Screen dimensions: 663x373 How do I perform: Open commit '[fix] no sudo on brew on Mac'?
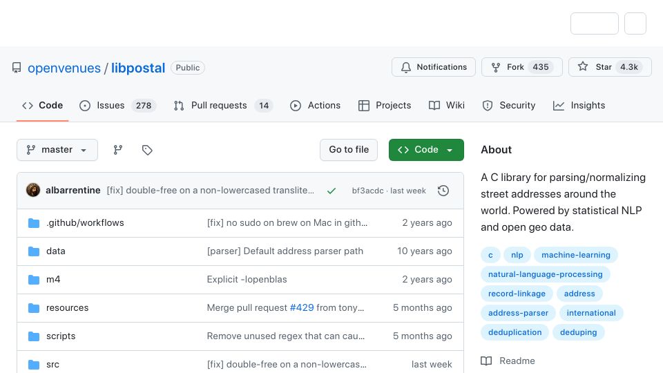point(287,223)
